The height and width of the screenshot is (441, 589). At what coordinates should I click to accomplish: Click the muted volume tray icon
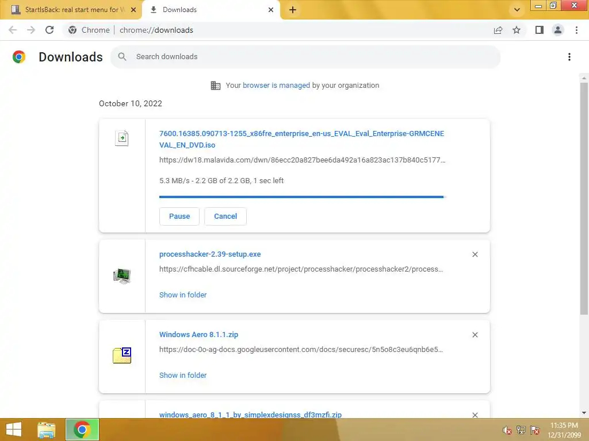[507, 430]
